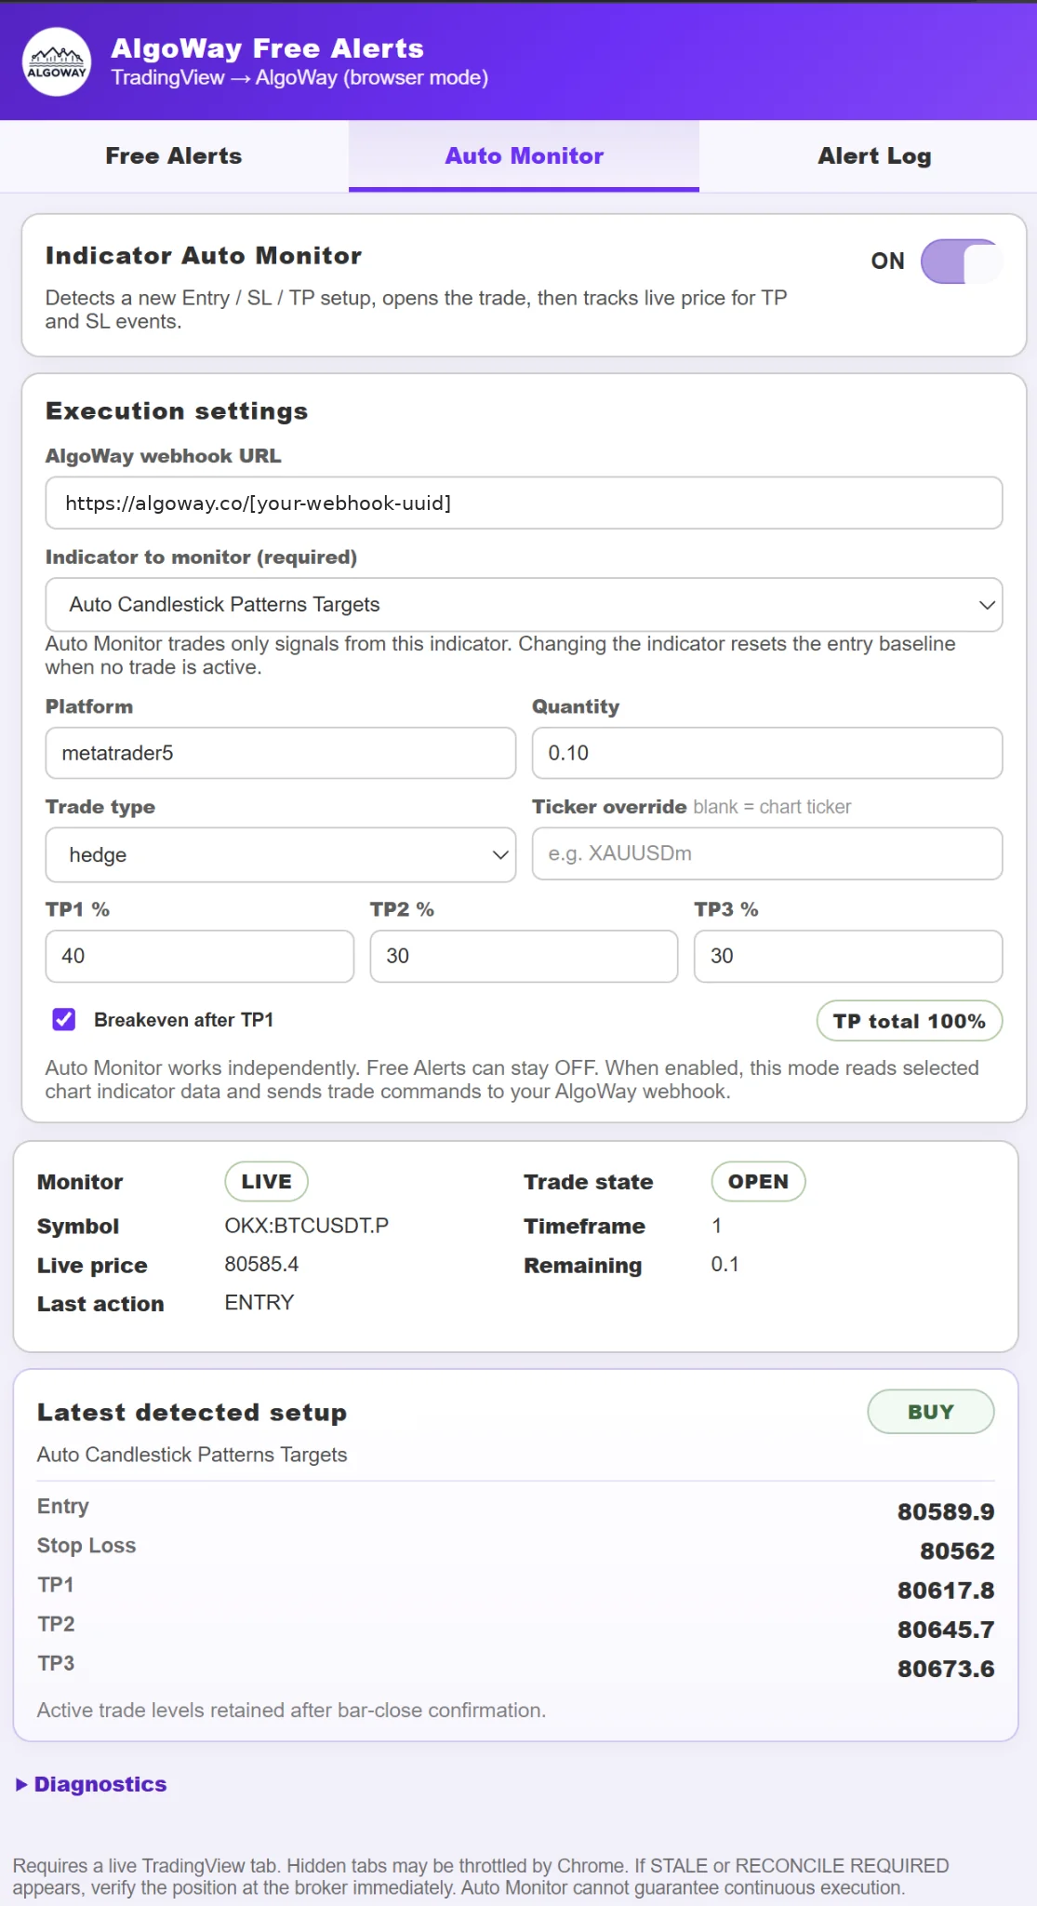
Task: Click the Execution settings heading
Action: (x=177, y=411)
